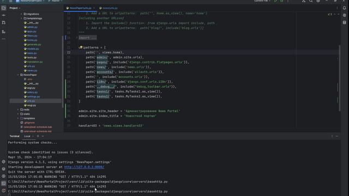Open new terminal session type dropdown
The image size is (349, 196).
pyautogui.click(x=43, y=136)
